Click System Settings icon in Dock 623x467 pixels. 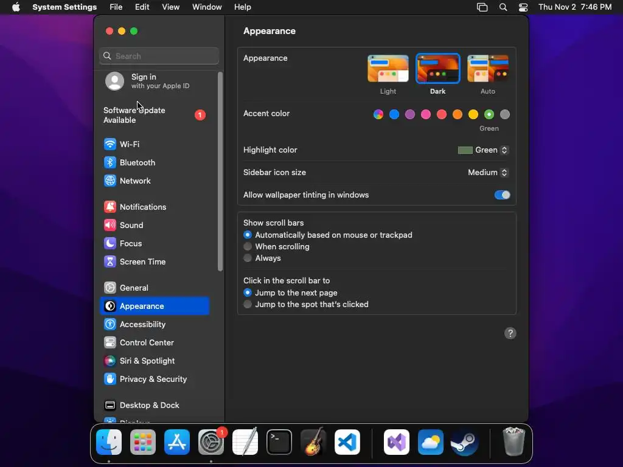coord(211,442)
